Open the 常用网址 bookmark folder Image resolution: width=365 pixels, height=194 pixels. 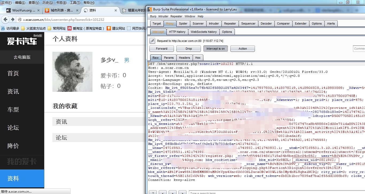pyautogui.click(x=57, y=28)
